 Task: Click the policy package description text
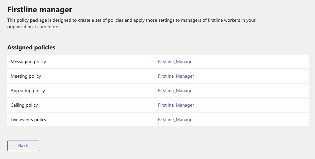[x=131, y=20]
